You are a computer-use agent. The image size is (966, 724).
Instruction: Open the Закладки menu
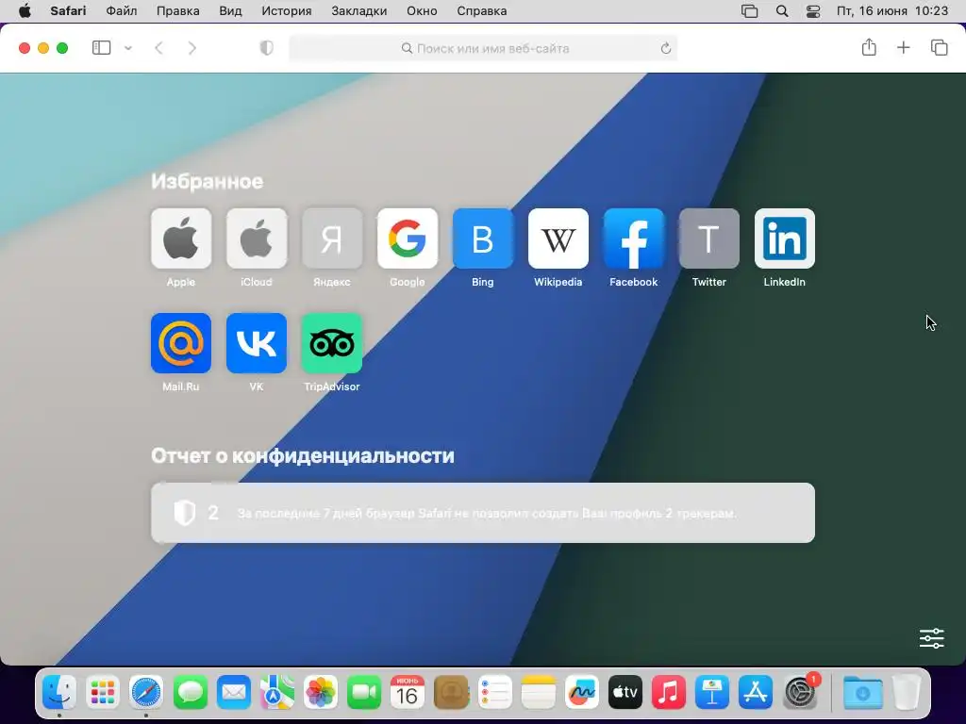359,10
